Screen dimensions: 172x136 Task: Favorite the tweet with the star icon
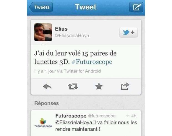tap(99, 86)
